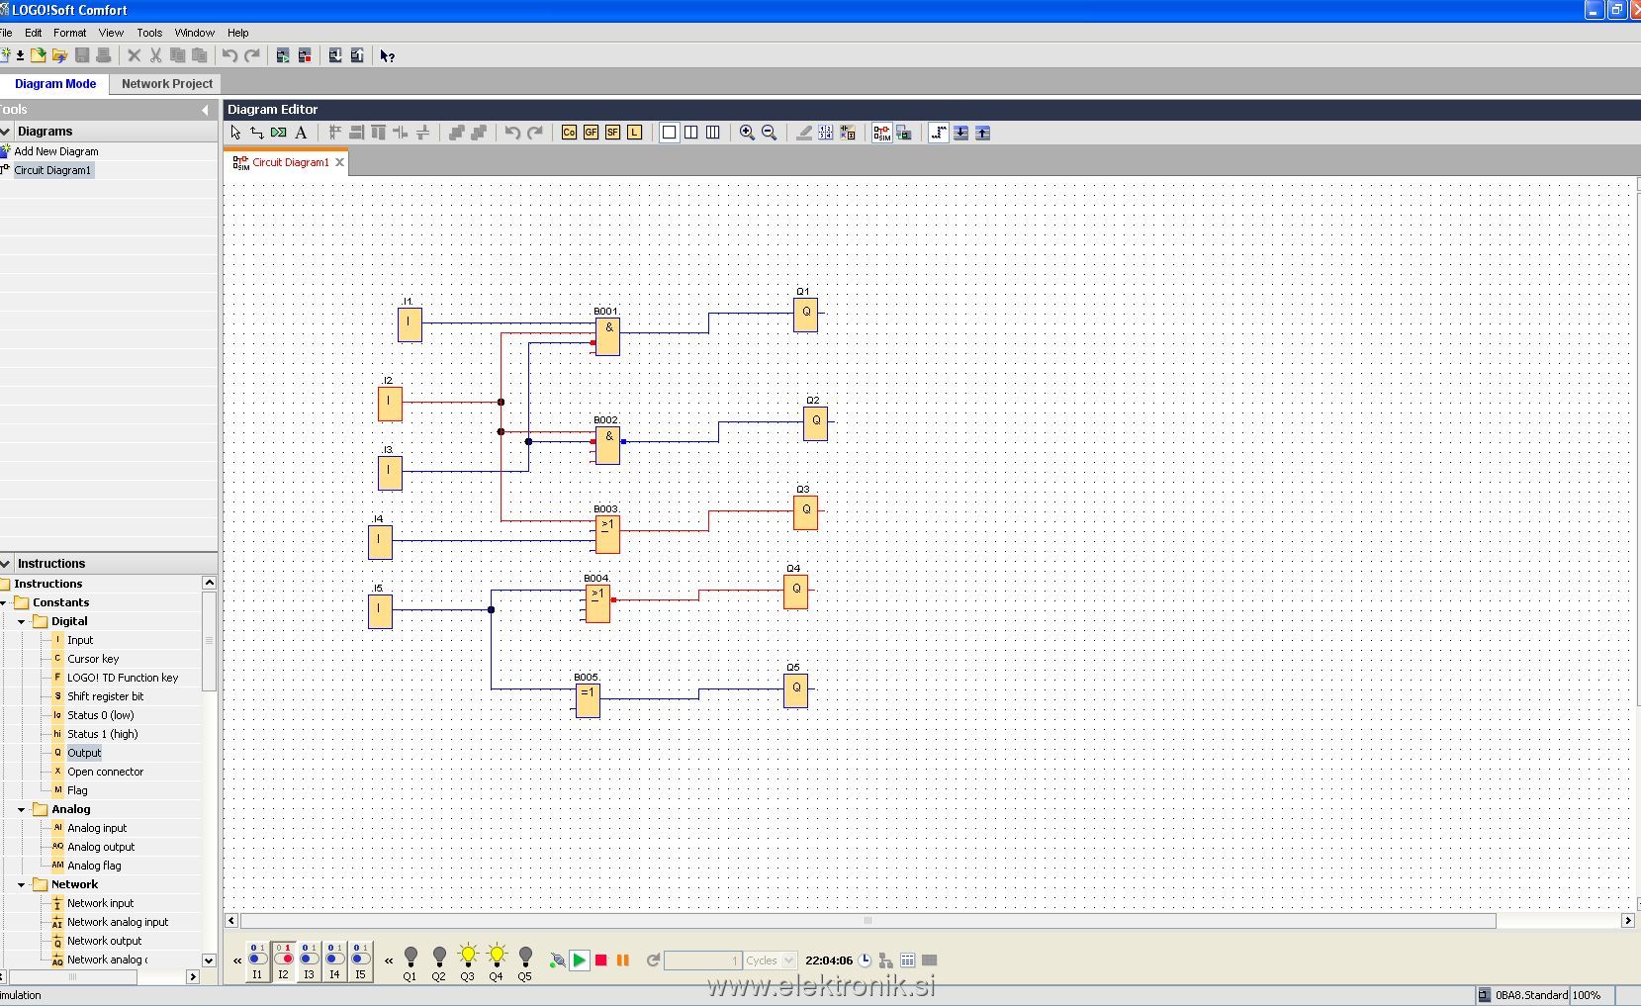The image size is (1641, 1006).
Task: Click the simulation time clock icon
Action: click(x=866, y=960)
